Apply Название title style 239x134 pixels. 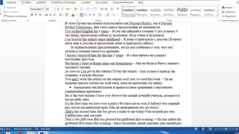182,12
